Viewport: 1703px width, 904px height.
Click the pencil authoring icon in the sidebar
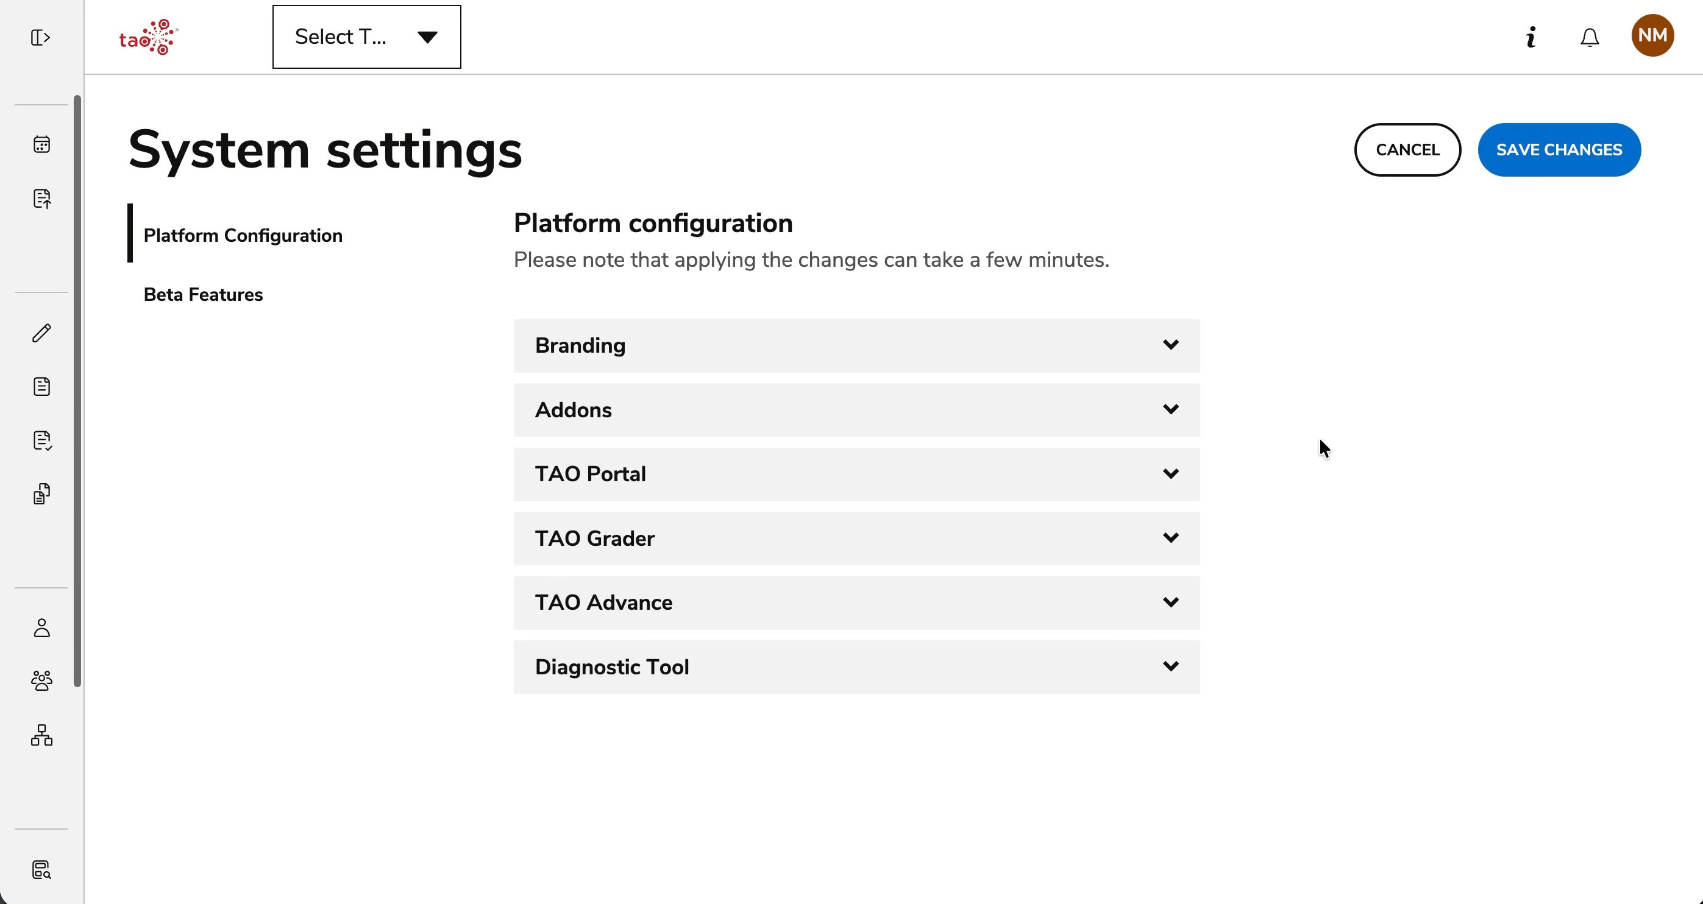[x=41, y=333]
